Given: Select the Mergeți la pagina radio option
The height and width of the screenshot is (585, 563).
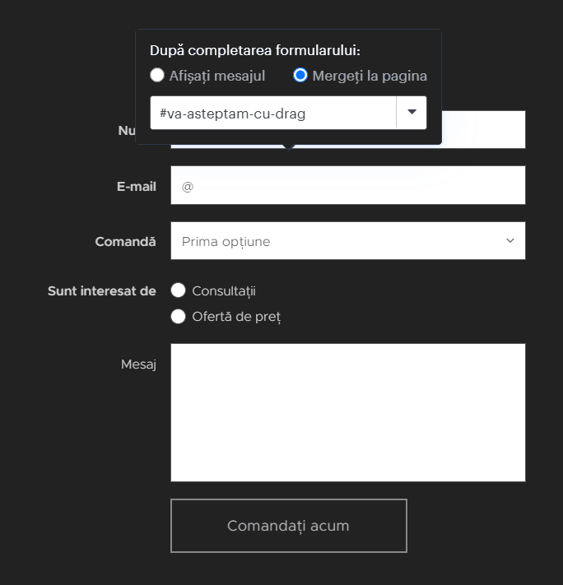Looking at the screenshot, I should tap(300, 75).
